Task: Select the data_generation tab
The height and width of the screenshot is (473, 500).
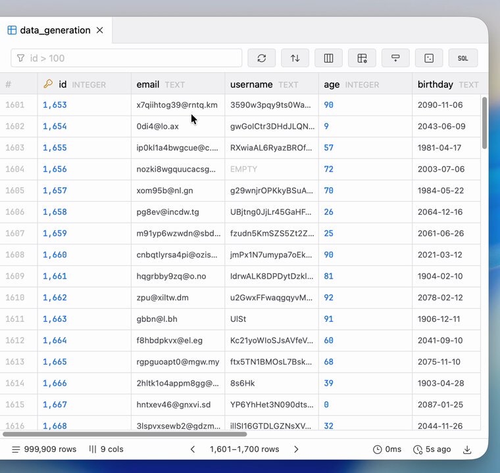Action: 55,30
